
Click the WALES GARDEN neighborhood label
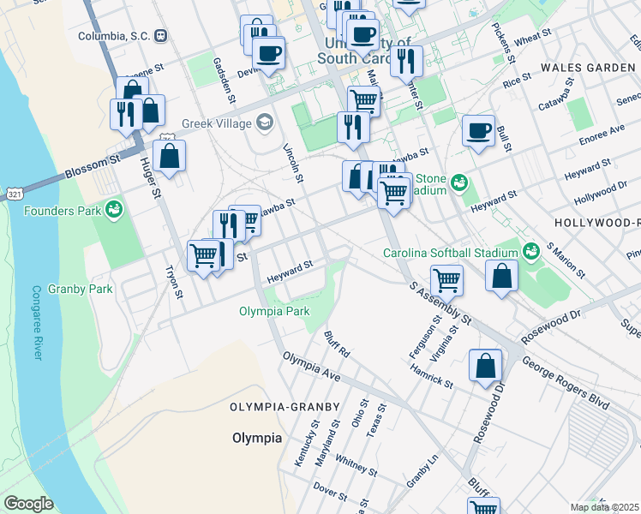pos(588,68)
